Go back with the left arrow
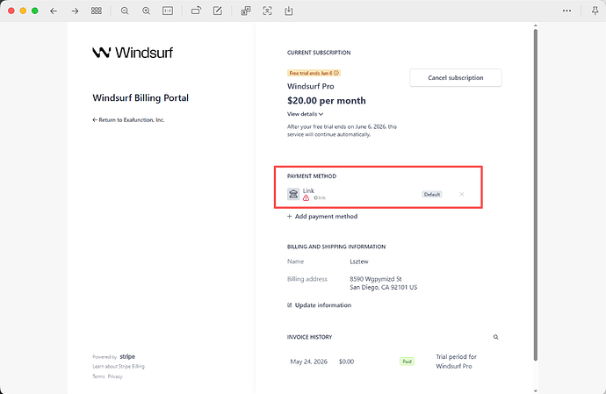 click(54, 11)
